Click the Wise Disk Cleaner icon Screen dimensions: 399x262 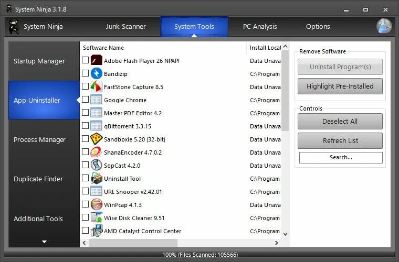[97, 218]
